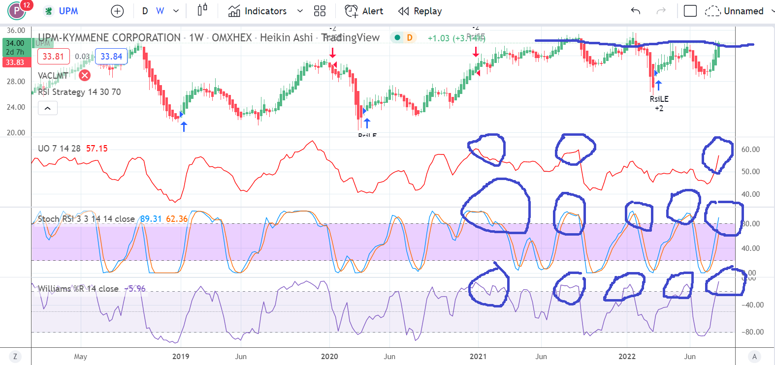The width and height of the screenshot is (775, 365).
Task: Click the 33.84 buy price button
Action: pyautogui.click(x=111, y=57)
